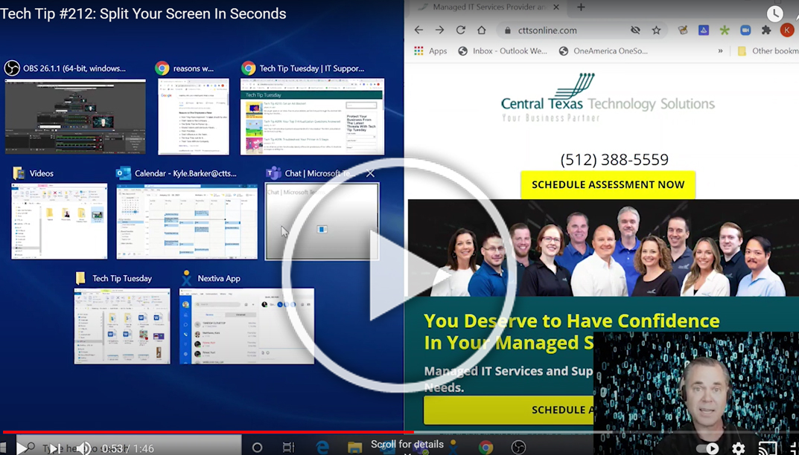Toggle the autoplay switch in the player controls

[x=707, y=448]
